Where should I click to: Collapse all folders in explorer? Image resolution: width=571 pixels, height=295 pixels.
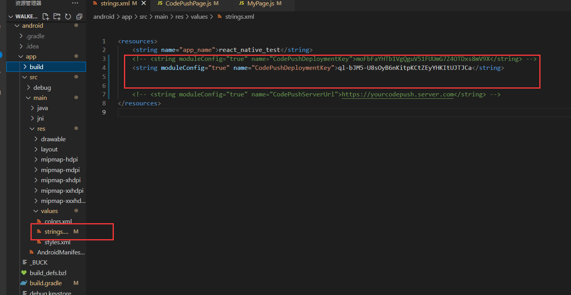click(79, 16)
